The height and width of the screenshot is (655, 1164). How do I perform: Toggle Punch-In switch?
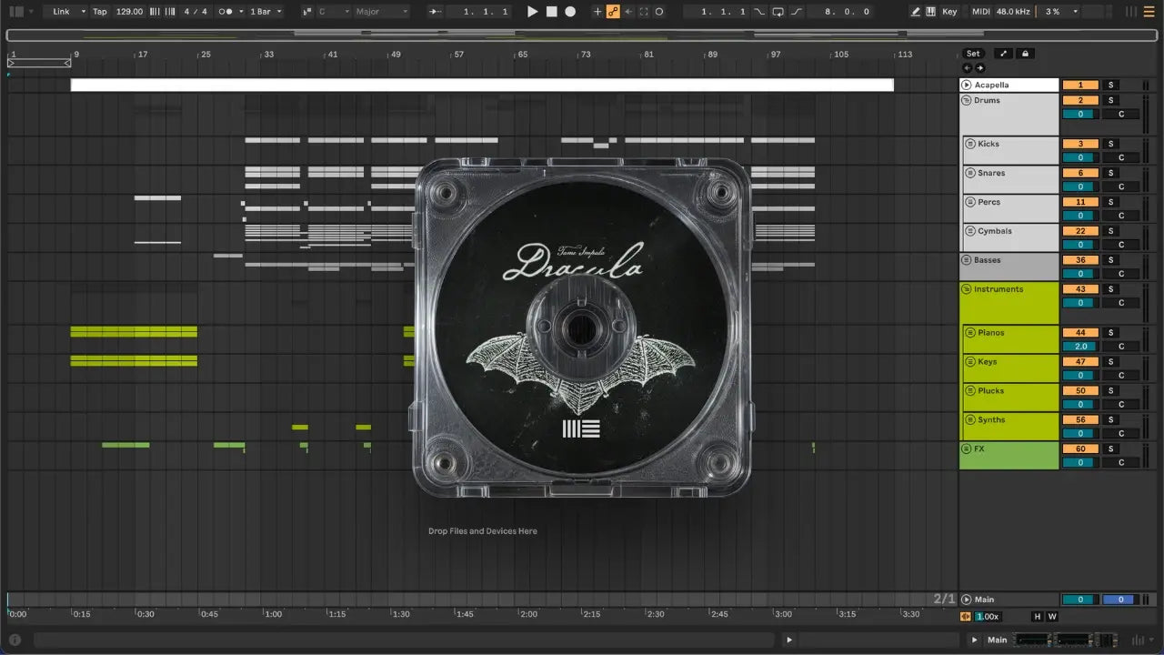point(760,12)
